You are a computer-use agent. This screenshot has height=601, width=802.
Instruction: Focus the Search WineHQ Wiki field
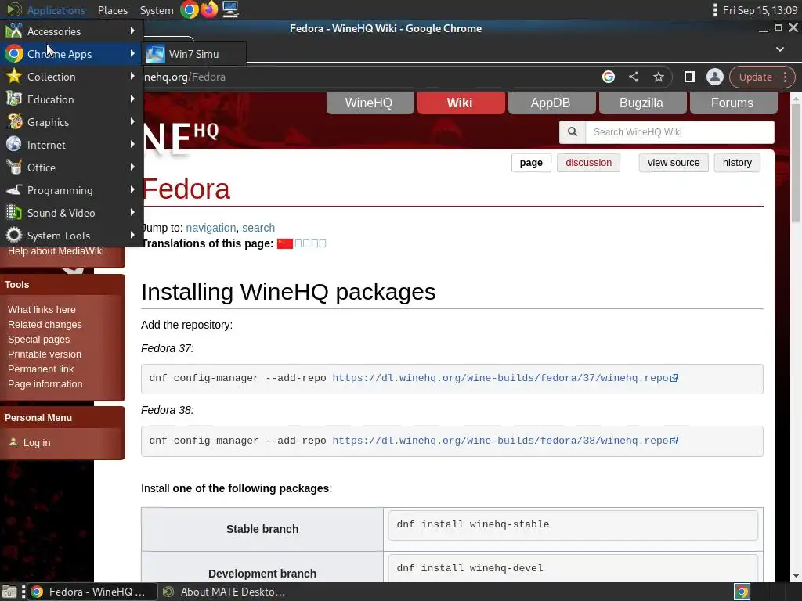tap(679, 131)
